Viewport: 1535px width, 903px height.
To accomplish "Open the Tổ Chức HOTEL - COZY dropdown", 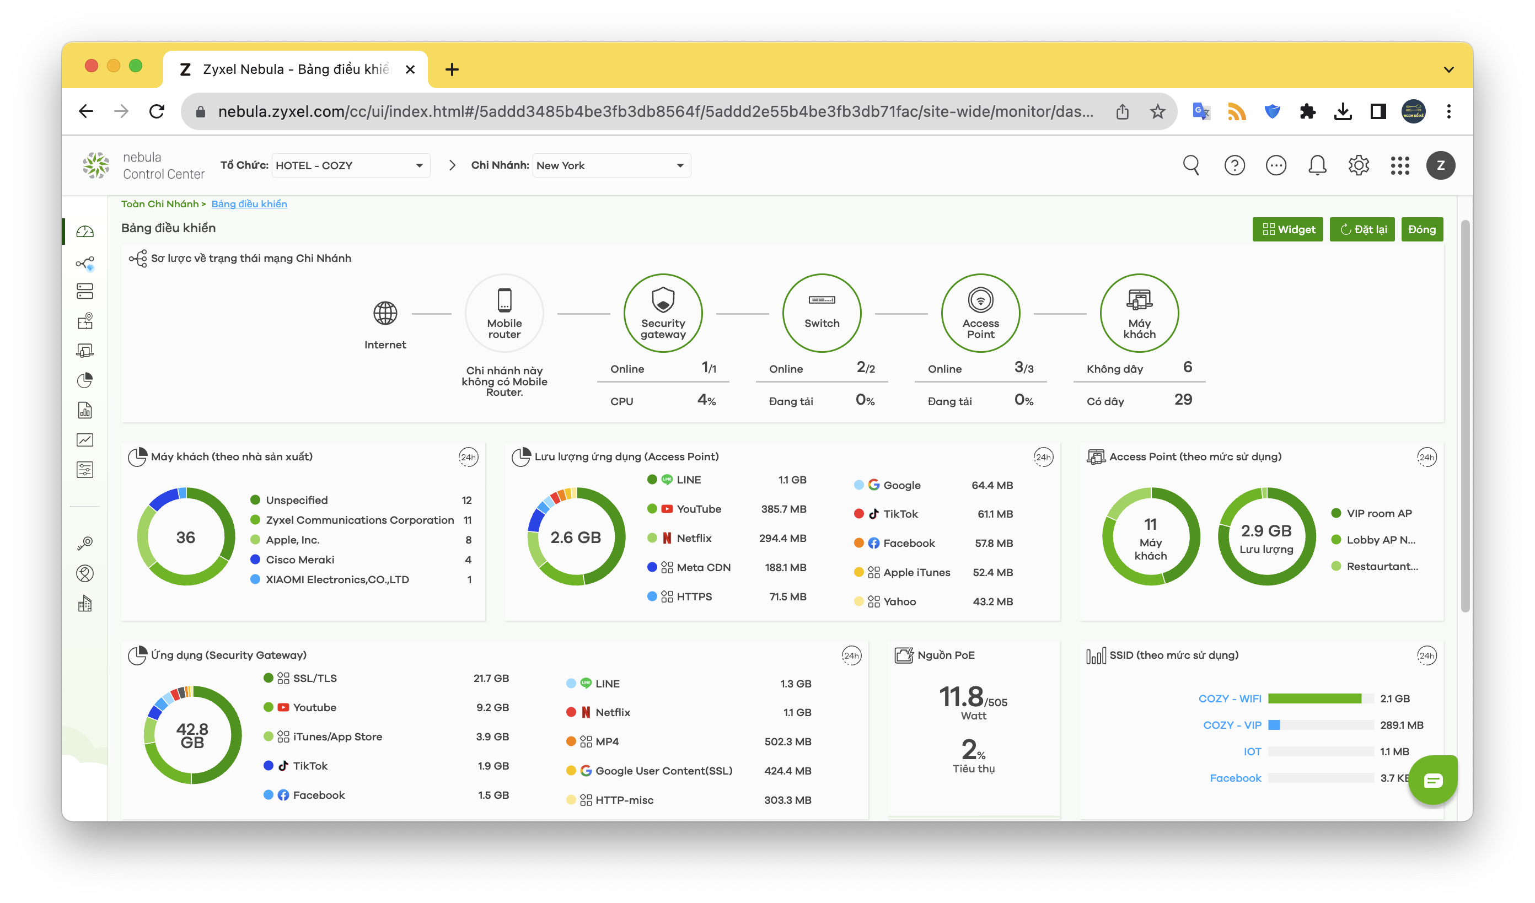I will [x=350, y=165].
